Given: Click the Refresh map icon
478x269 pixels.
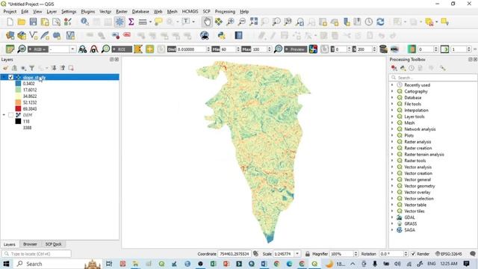Looking at the screenshot, I should [380, 22].
